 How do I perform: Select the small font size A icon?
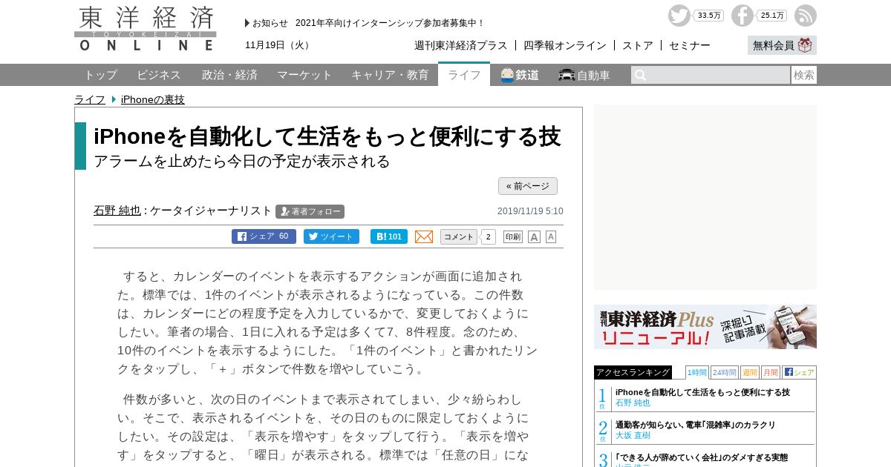pos(551,236)
